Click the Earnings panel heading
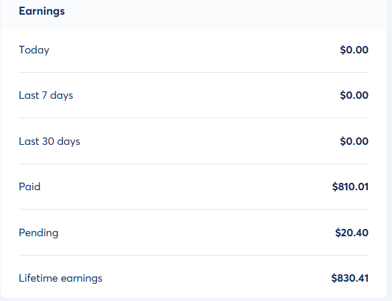The height and width of the screenshot is (301, 392). click(x=41, y=11)
